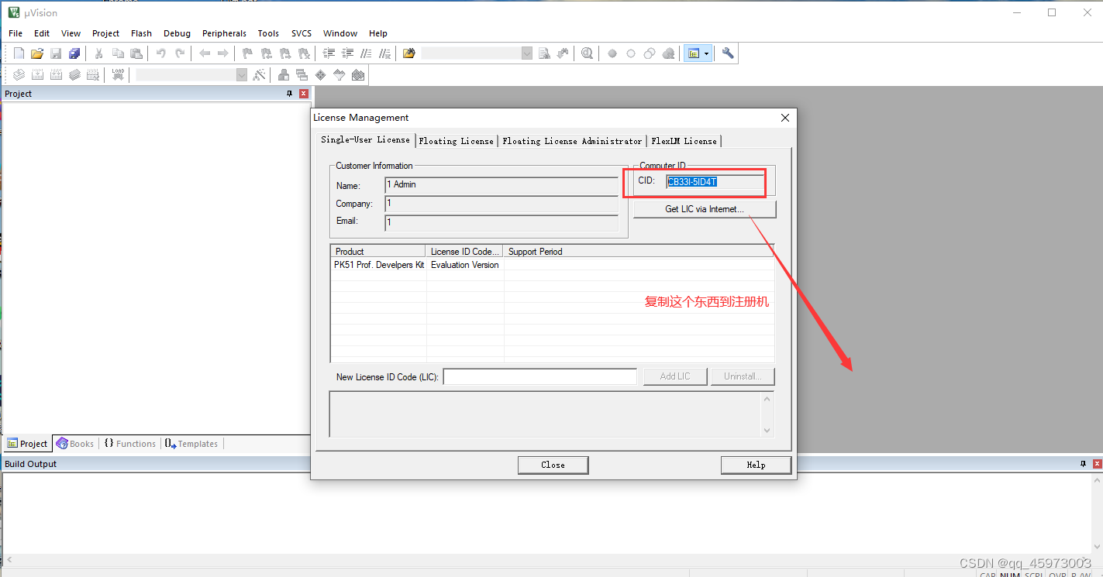Click Target Options magic wand icon
The width and height of the screenshot is (1103, 577).
point(260,74)
